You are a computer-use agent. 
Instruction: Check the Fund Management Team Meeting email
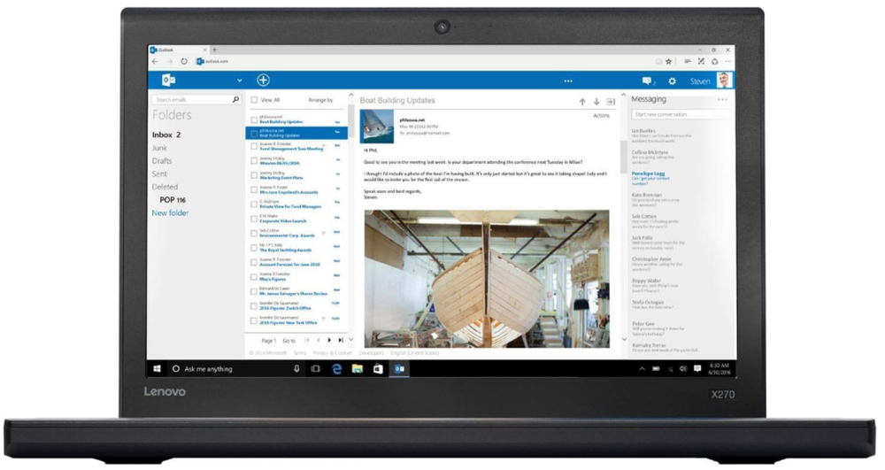[x=254, y=146]
